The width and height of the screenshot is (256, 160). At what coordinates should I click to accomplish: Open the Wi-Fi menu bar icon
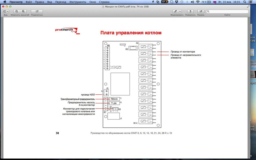(x=198, y=2)
